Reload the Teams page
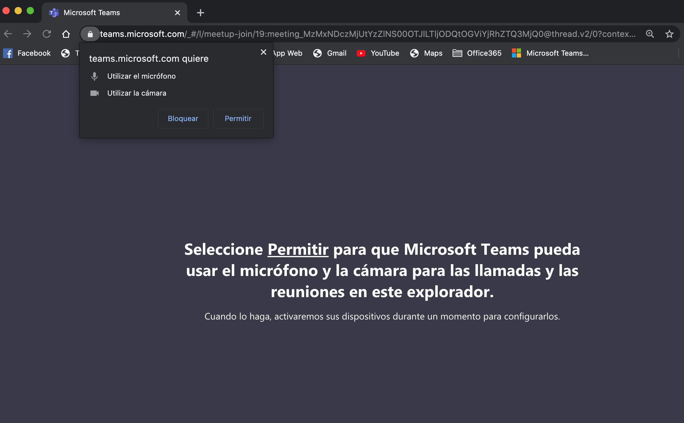 47,34
